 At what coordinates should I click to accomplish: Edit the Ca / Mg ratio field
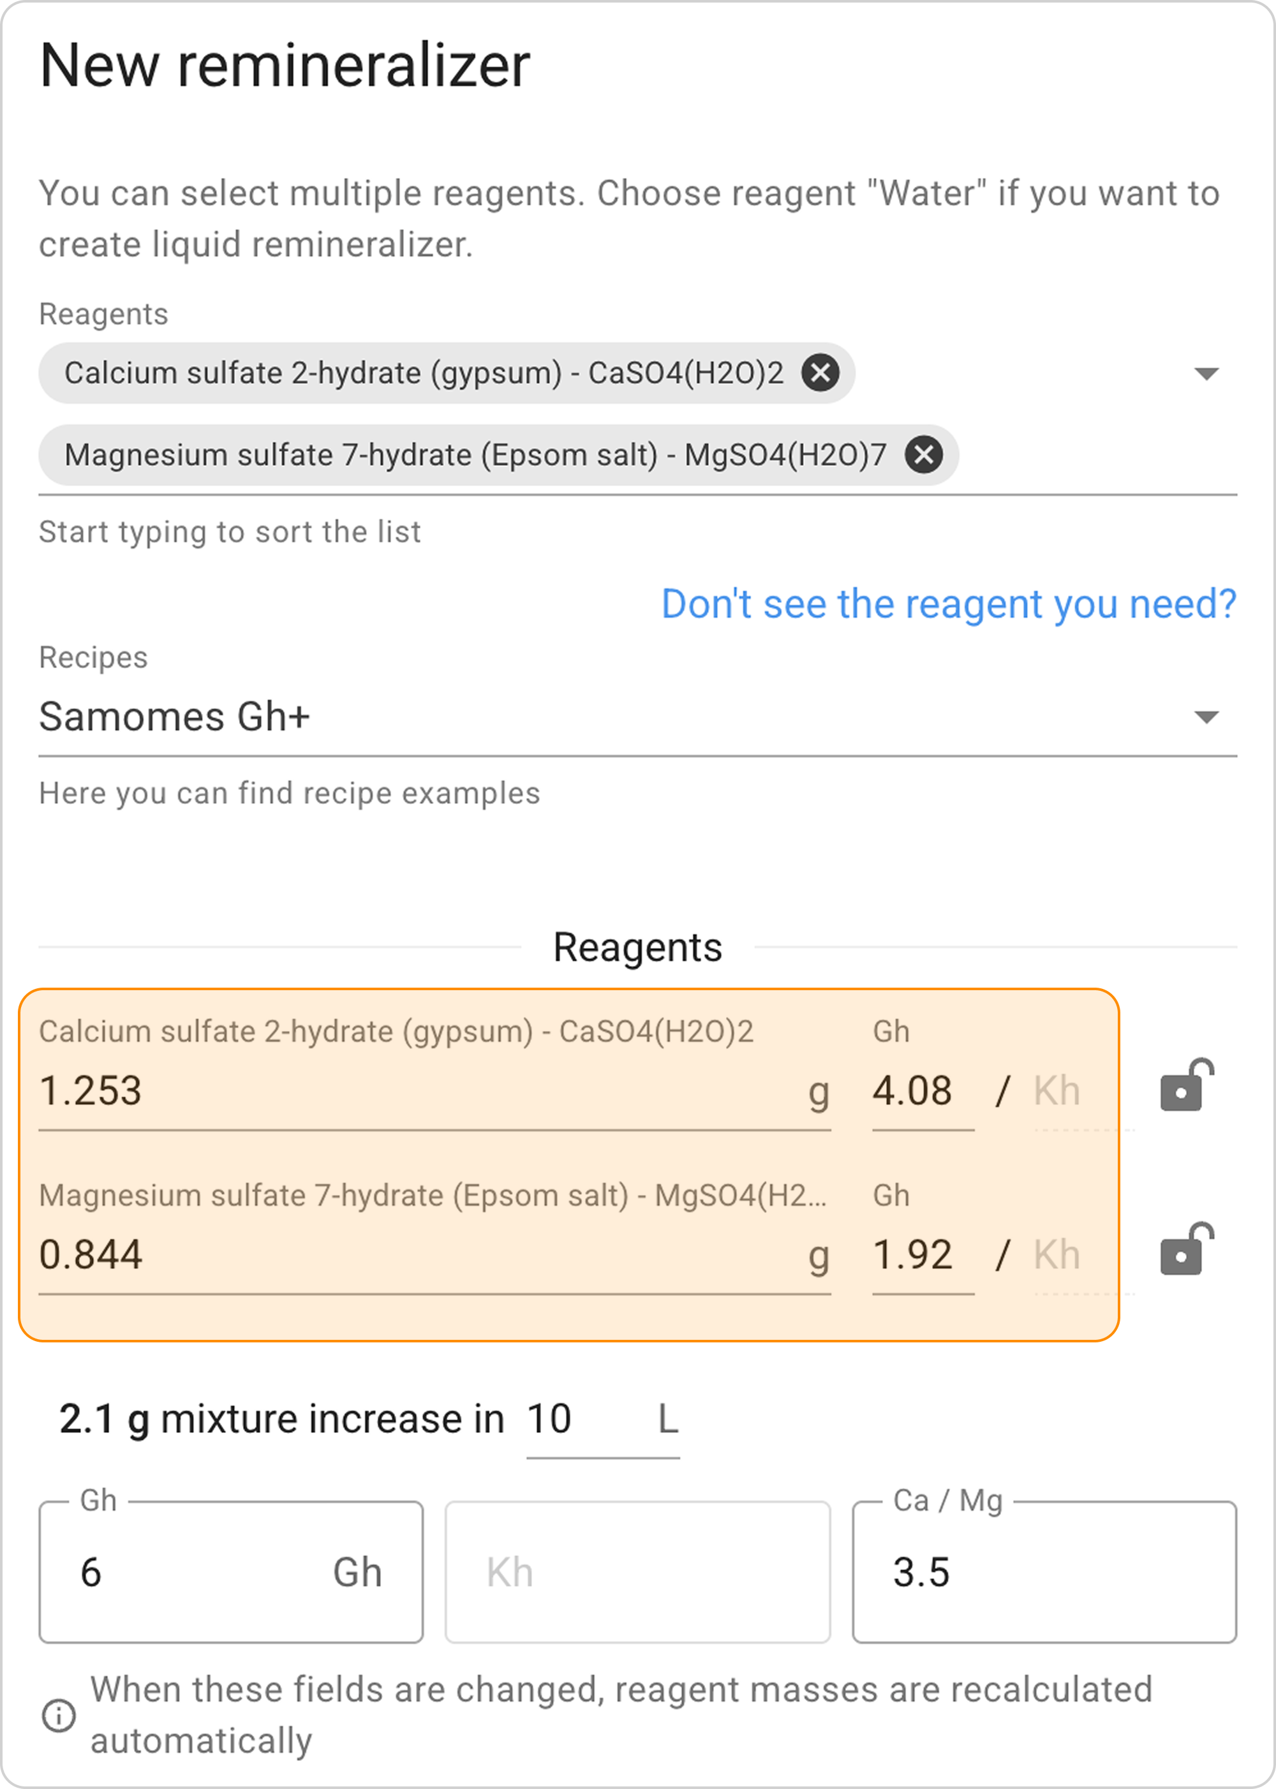click(1043, 1572)
